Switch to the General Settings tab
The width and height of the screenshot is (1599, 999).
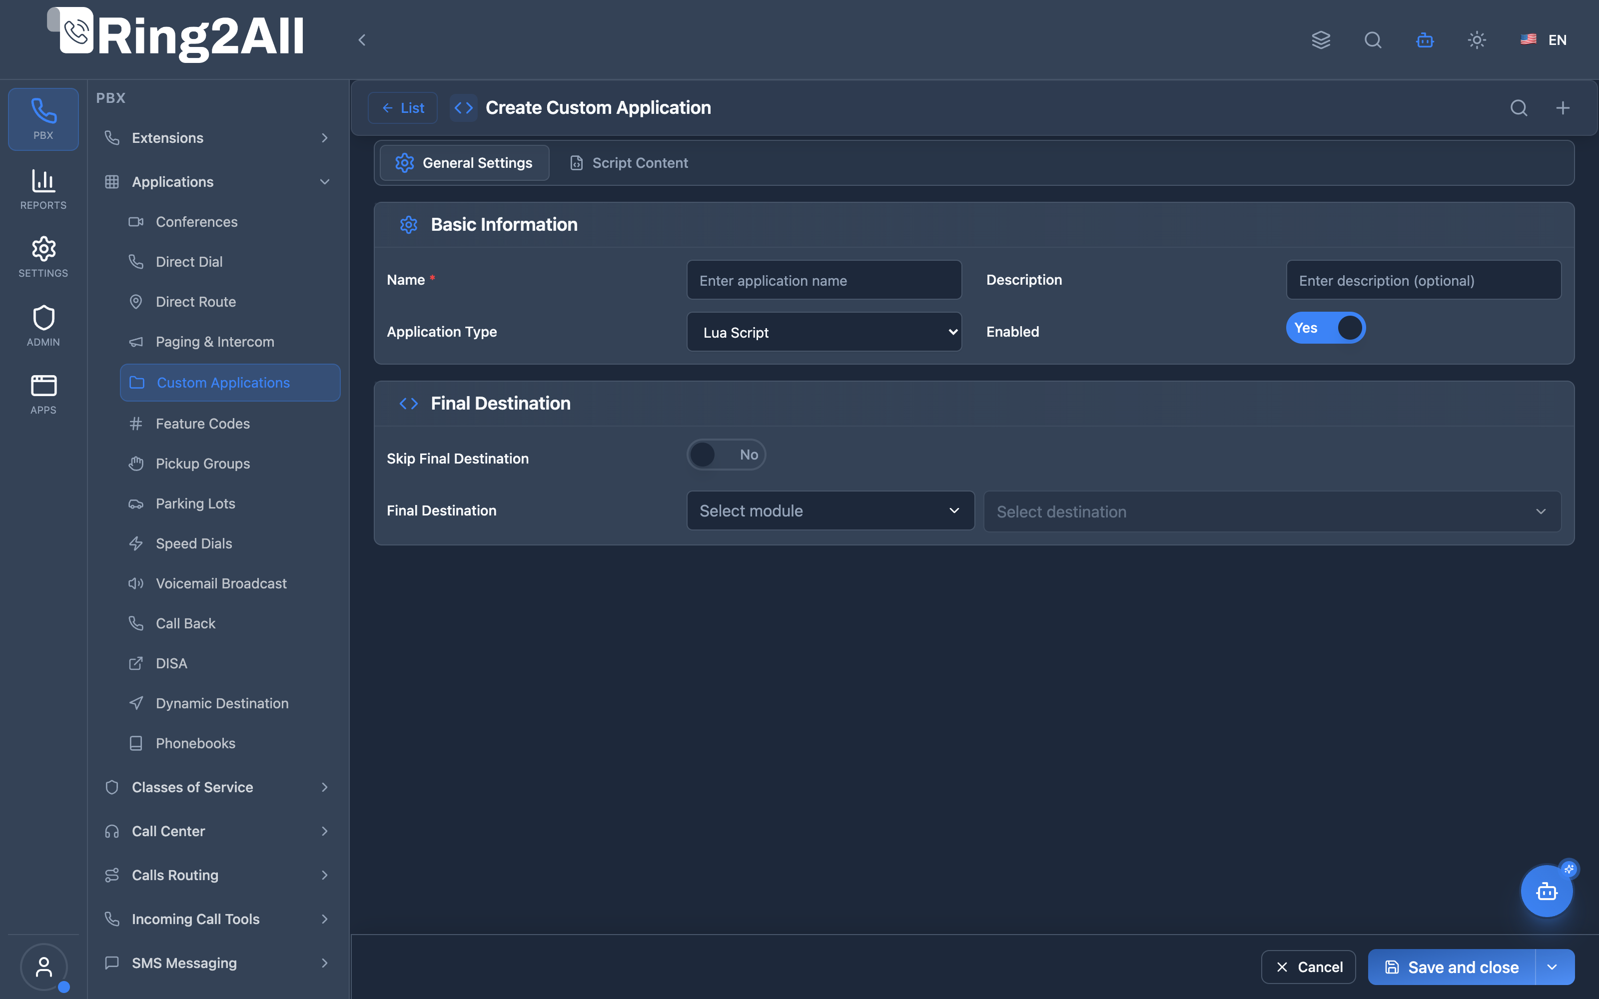(x=464, y=162)
